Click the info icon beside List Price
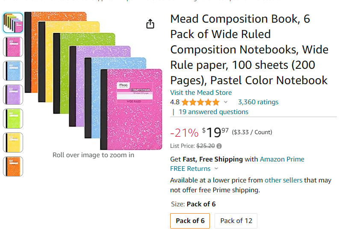The height and width of the screenshot is (235, 342). [219, 146]
